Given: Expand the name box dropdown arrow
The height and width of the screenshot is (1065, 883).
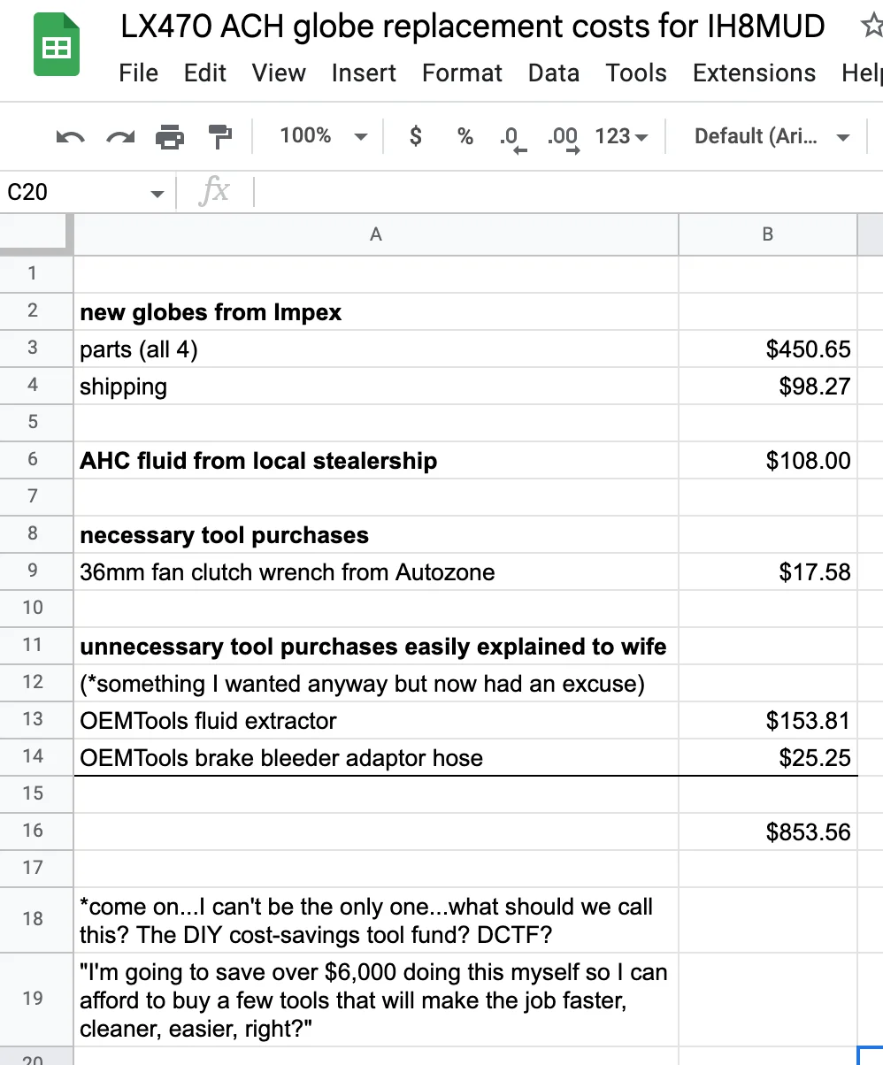Looking at the screenshot, I should pos(157,193).
